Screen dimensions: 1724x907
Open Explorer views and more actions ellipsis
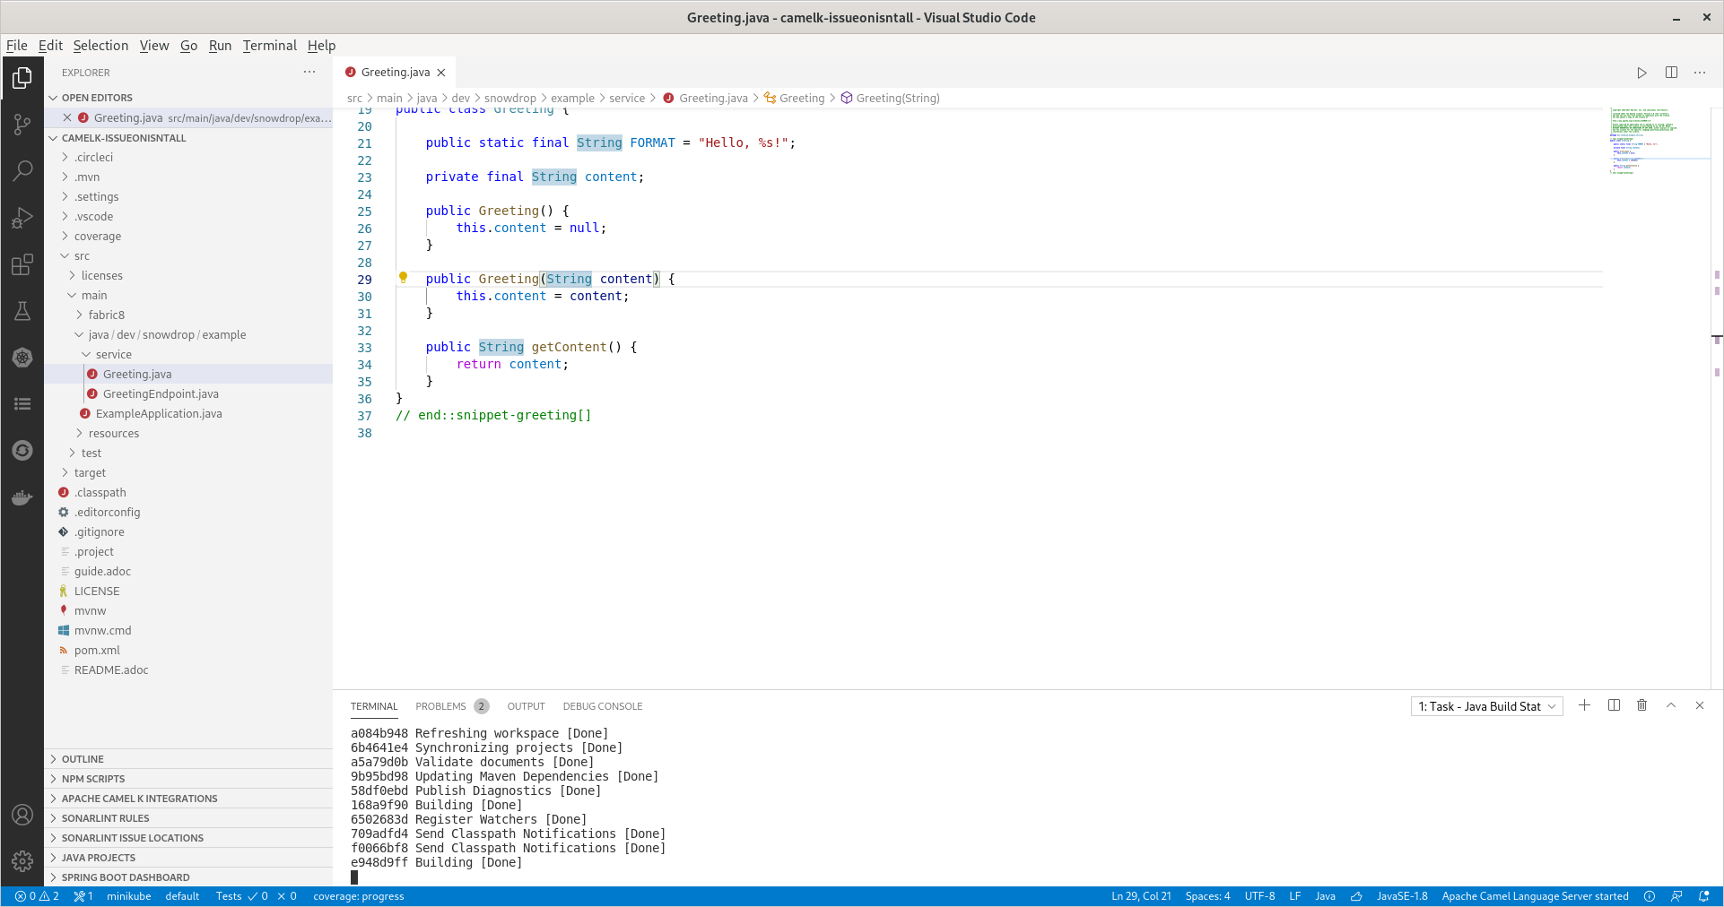pyautogui.click(x=309, y=73)
